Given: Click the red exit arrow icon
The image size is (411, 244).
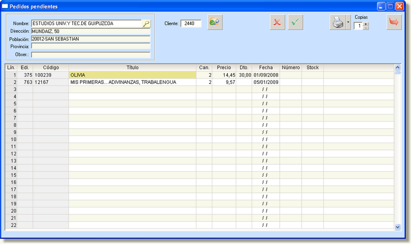Looking at the screenshot, I should pyautogui.click(x=394, y=22).
